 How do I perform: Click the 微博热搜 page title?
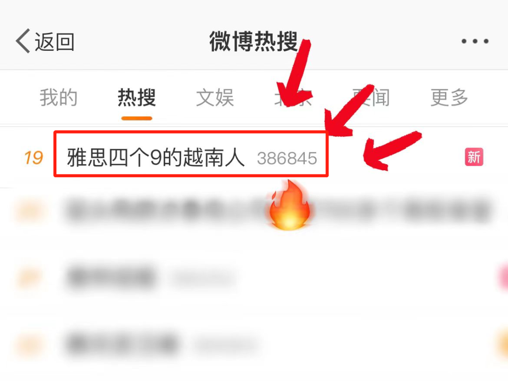254,41
